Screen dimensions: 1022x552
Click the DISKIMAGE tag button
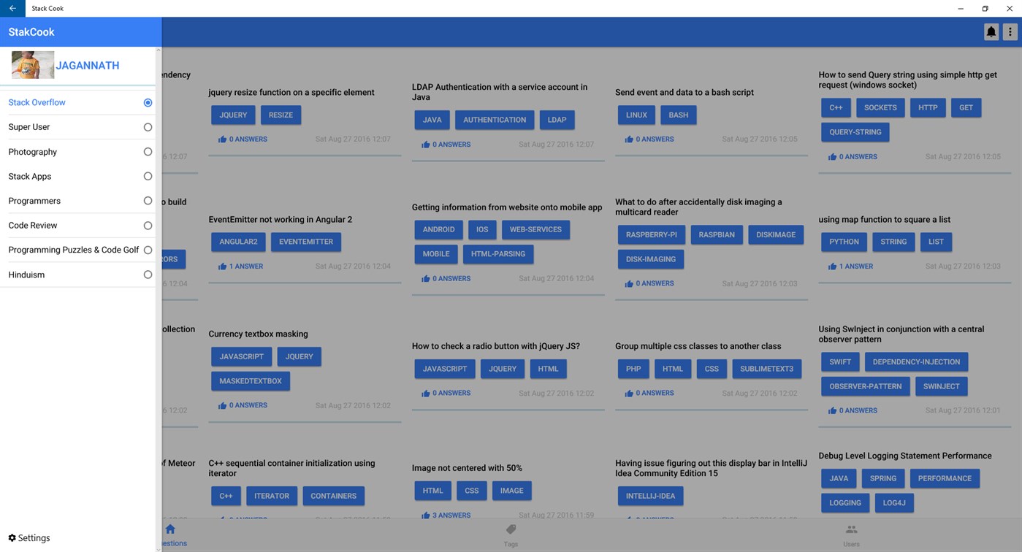pyautogui.click(x=776, y=235)
